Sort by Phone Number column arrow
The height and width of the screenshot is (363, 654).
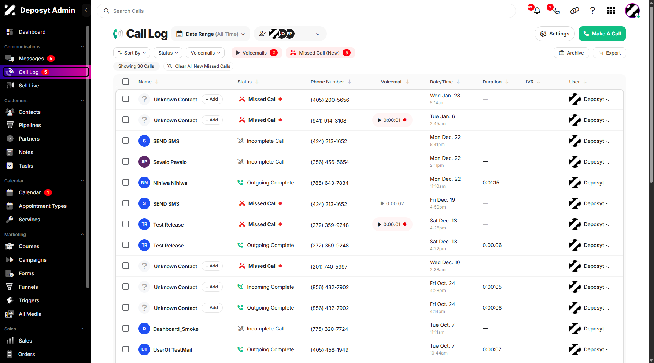click(350, 82)
